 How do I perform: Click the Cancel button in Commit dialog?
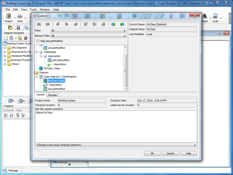click(x=170, y=153)
